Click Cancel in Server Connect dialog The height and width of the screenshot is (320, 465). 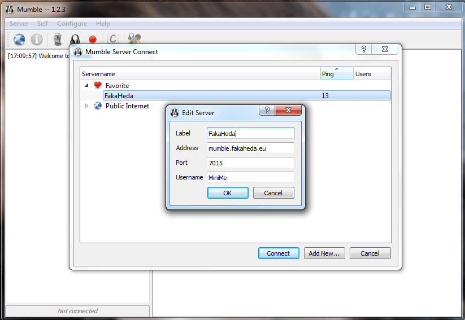(370, 253)
